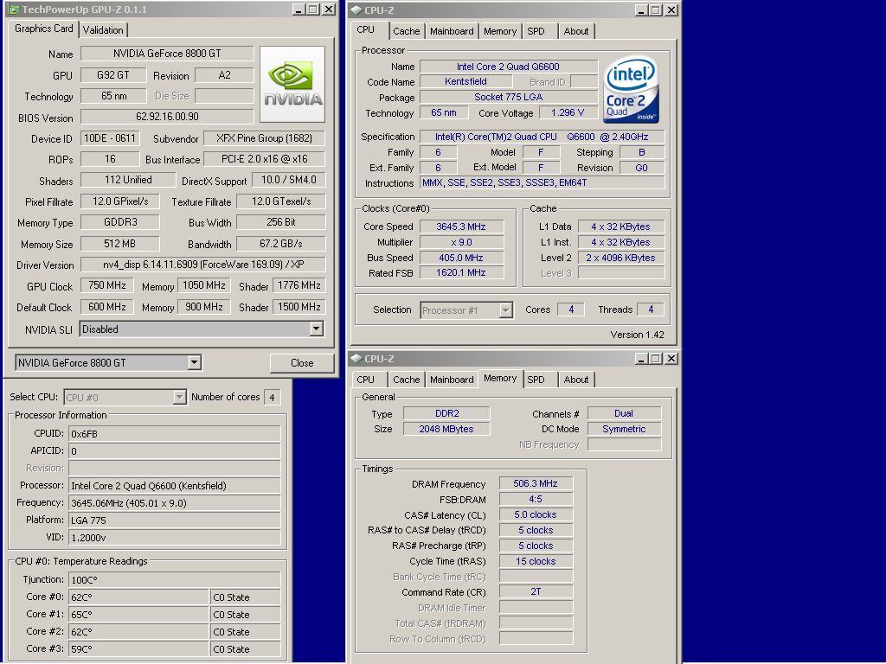
Task: Minimize the GPU-Z window
Action: (x=299, y=10)
